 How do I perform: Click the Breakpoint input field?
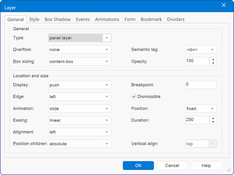pyautogui.click(x=201, y=85)
